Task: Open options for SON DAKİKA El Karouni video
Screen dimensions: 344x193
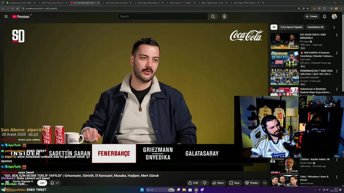Action: (337, 53)
